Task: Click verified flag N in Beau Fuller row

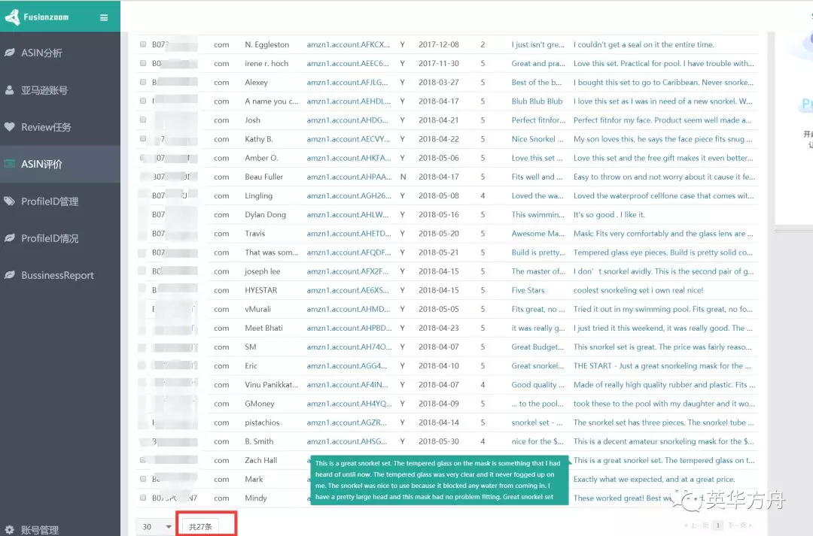Action: point(403,177)
